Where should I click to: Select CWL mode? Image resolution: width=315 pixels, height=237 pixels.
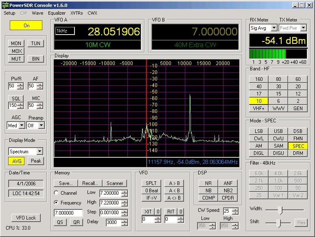point(258,139)
